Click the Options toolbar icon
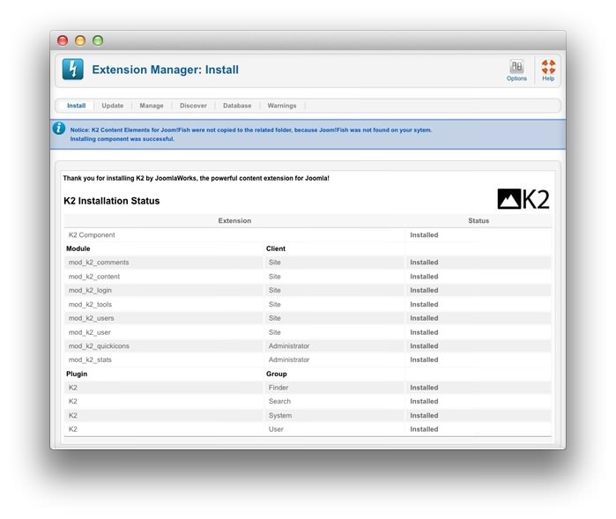 click(x=516, y=67)
